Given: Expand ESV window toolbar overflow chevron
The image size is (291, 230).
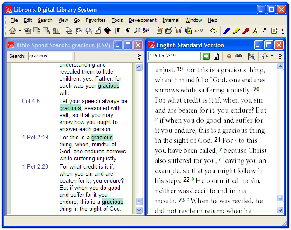Looking at the screenshot, I should [280, 57].
